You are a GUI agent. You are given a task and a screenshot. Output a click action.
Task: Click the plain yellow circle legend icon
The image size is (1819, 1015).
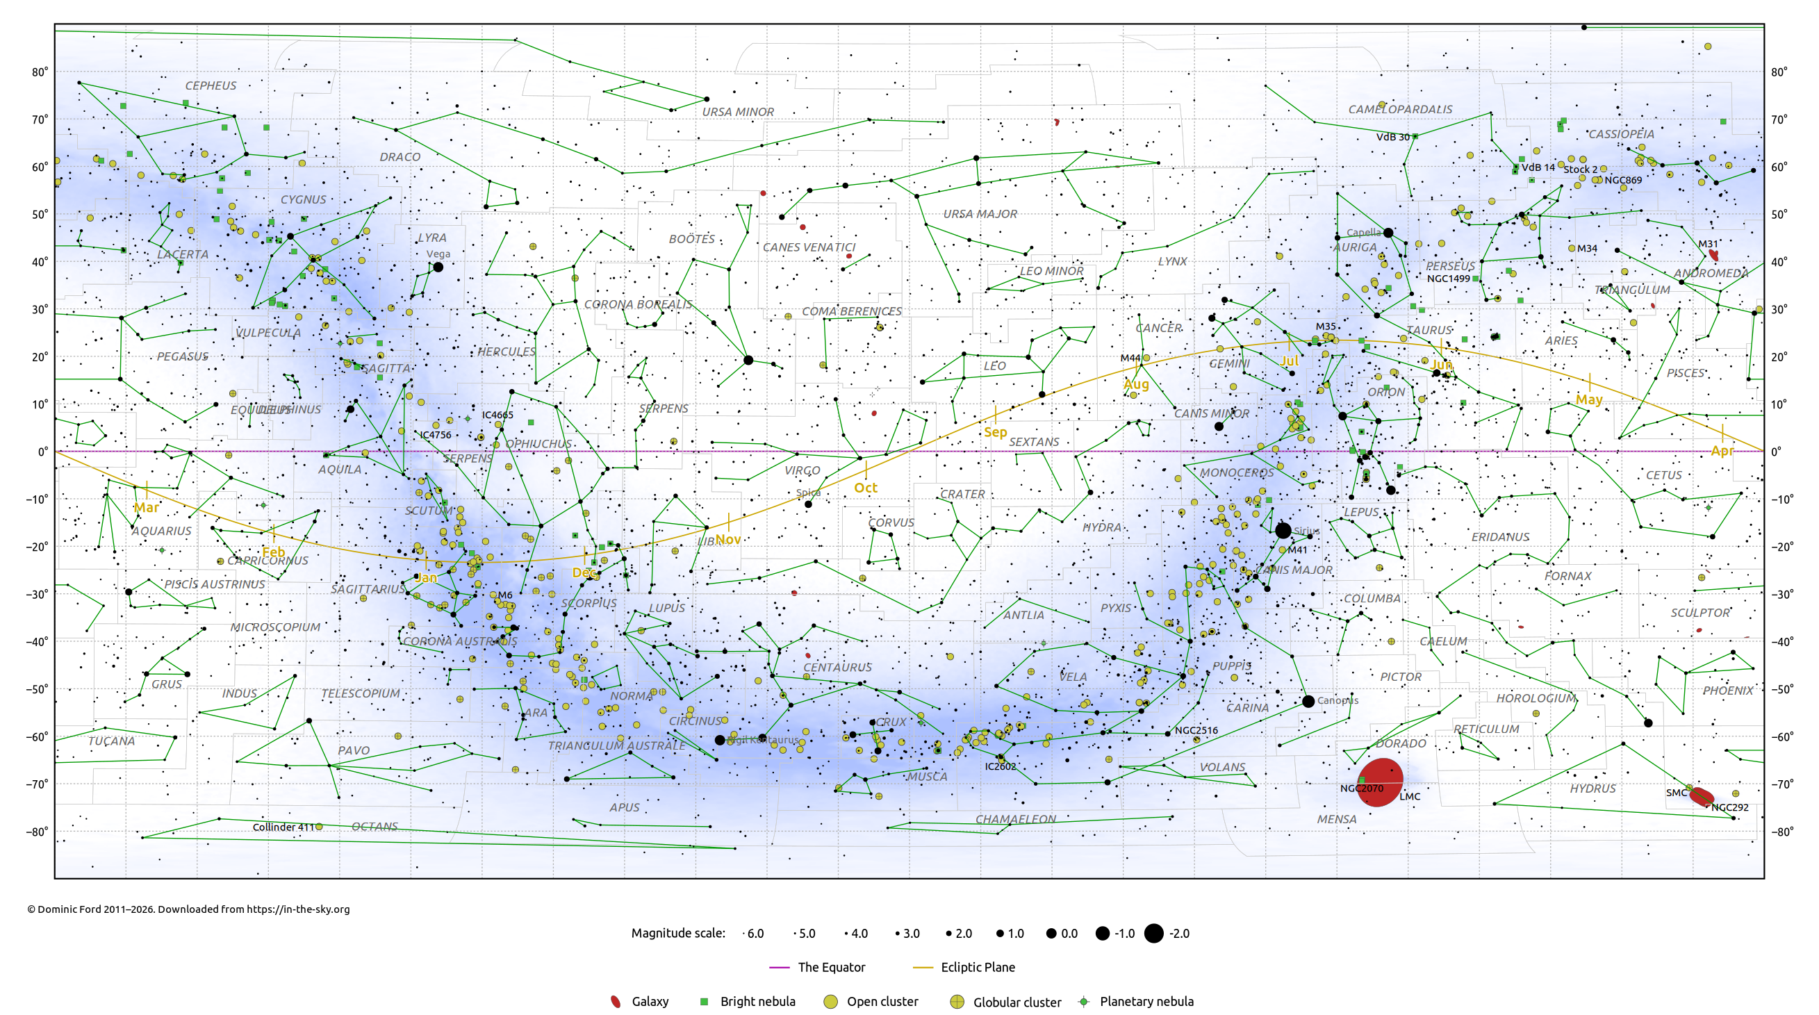click(x=830, y=1001)
